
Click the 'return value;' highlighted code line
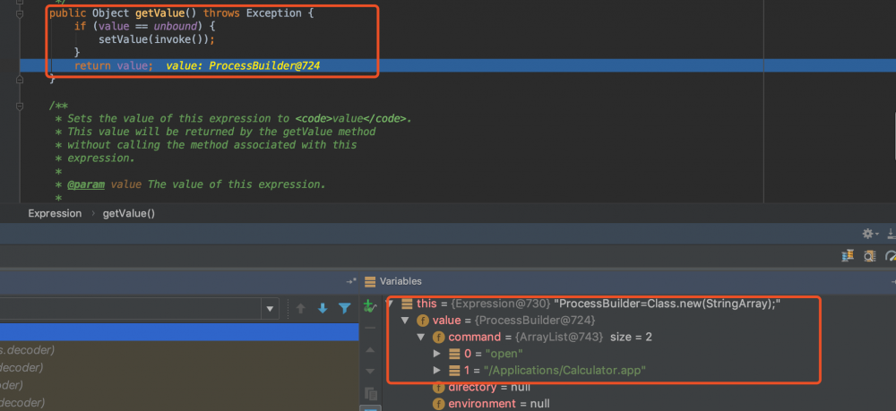[113, 66]
